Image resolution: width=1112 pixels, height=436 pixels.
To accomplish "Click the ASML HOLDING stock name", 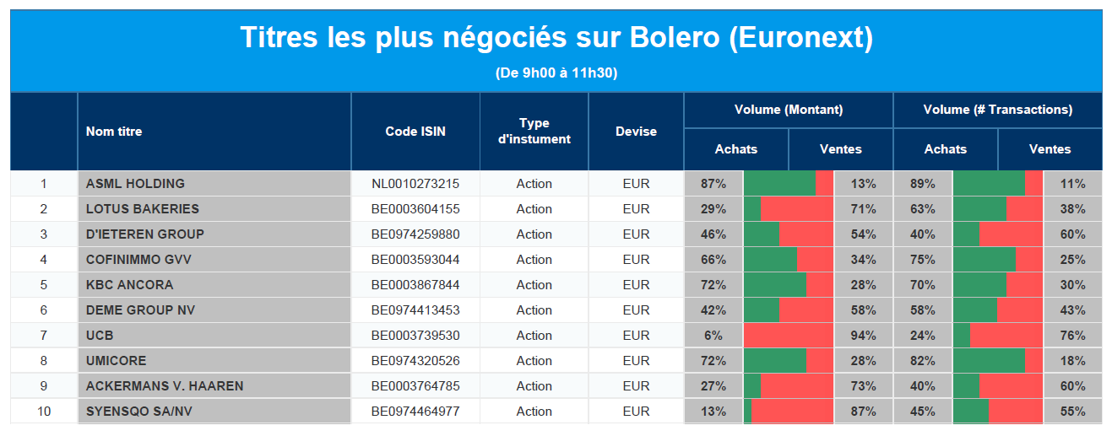I will click(x=135, y=184).
